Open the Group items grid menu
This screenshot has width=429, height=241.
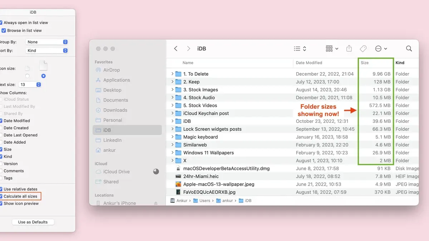click(332, 49)
